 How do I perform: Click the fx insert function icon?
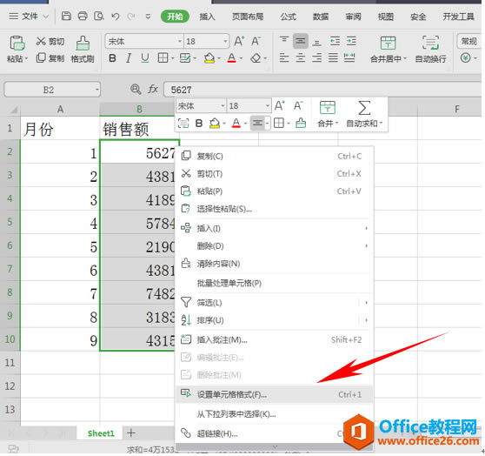coord(153,90)
